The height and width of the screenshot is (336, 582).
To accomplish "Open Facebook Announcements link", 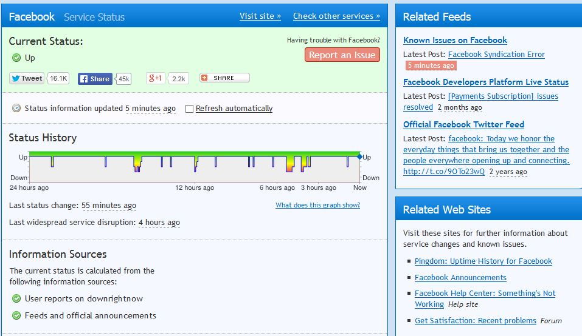I will click(x=460, y=278).
